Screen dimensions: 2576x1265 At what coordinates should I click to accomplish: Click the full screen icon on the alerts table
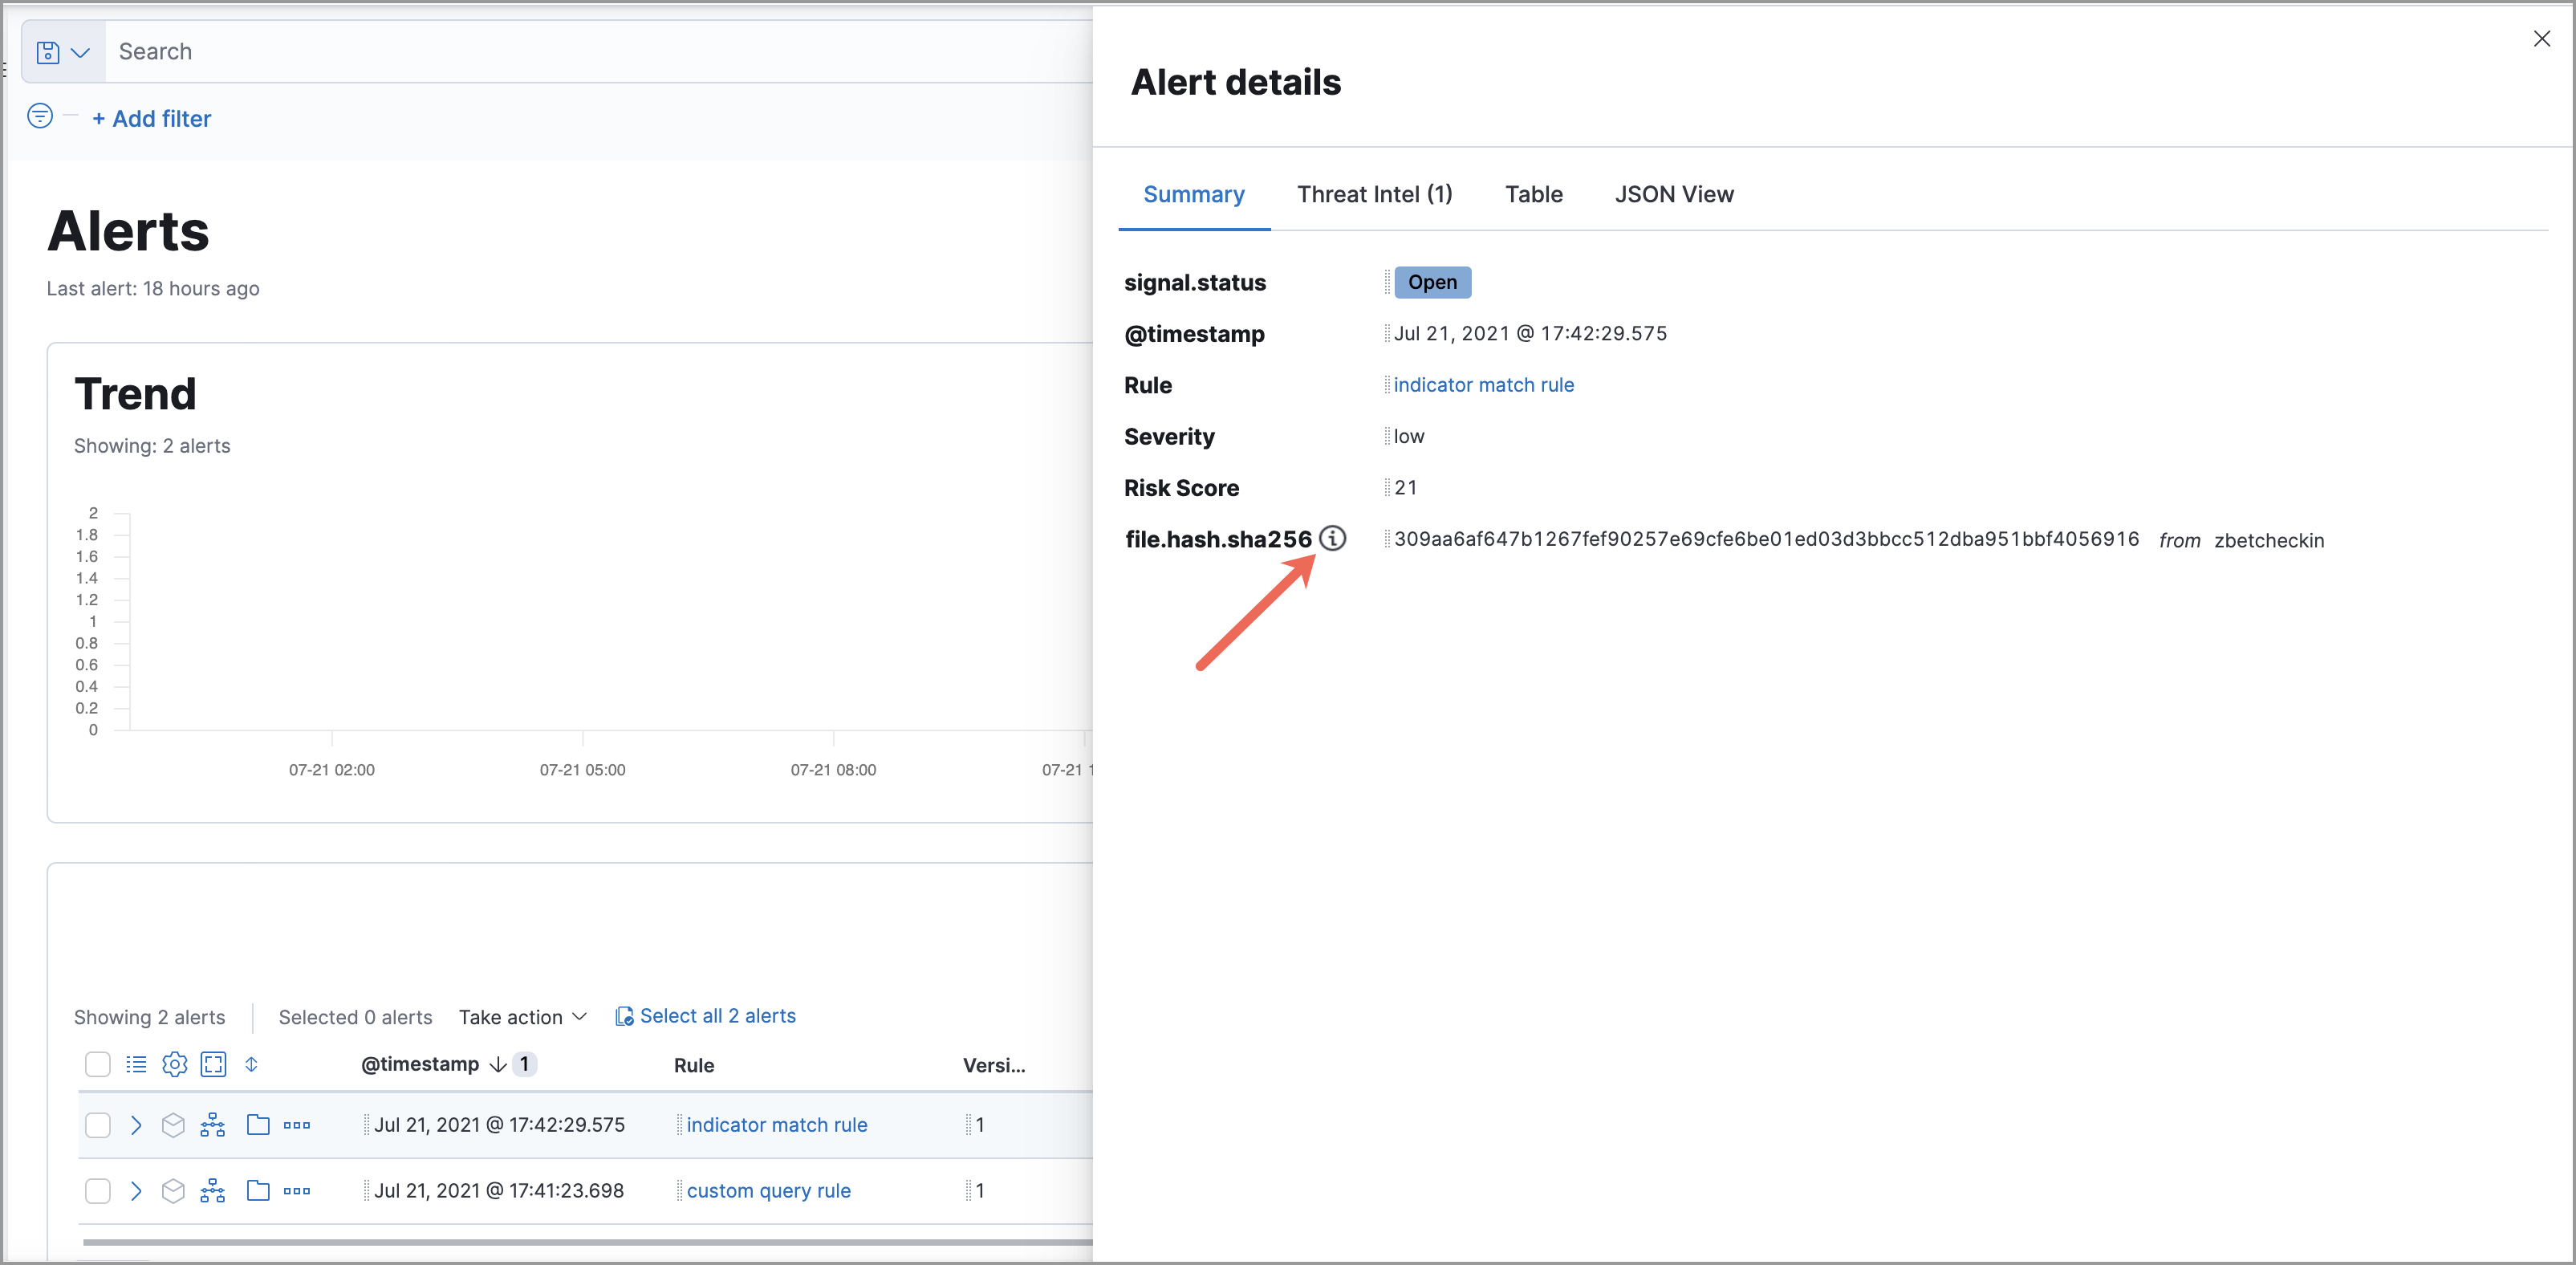click(213, 1064)
